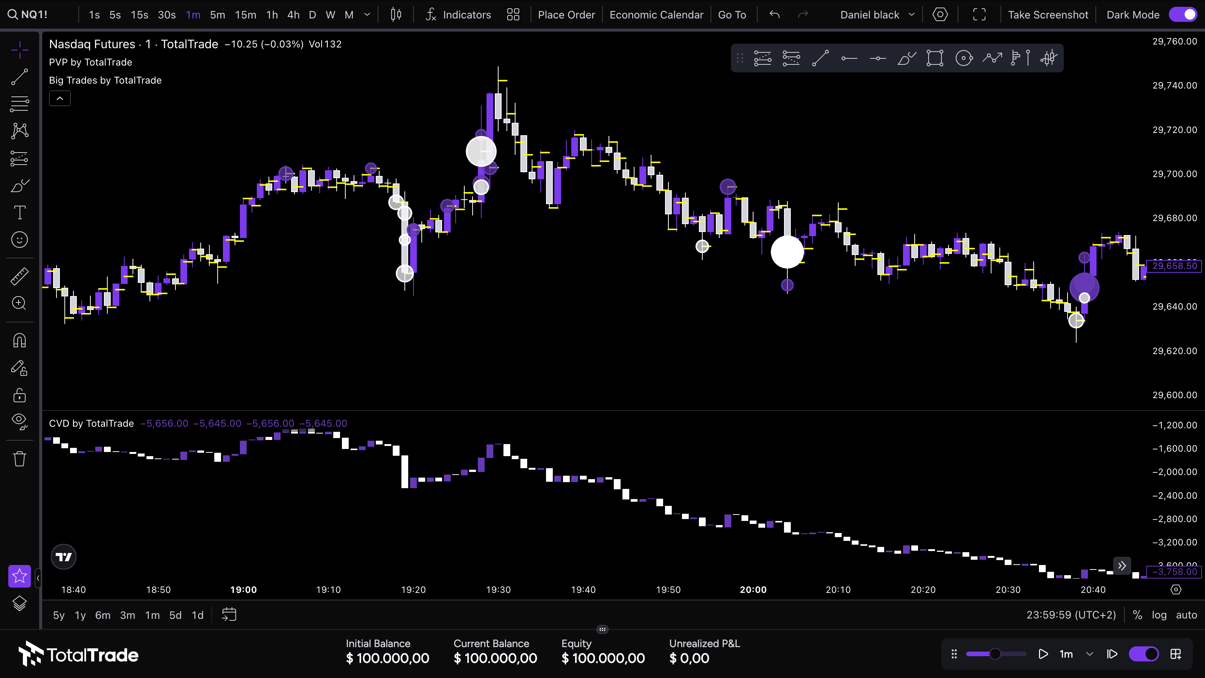Open the go-to-date calendar icon
The height and width of the screenshot is (678, 1205).
pos(229,614)
